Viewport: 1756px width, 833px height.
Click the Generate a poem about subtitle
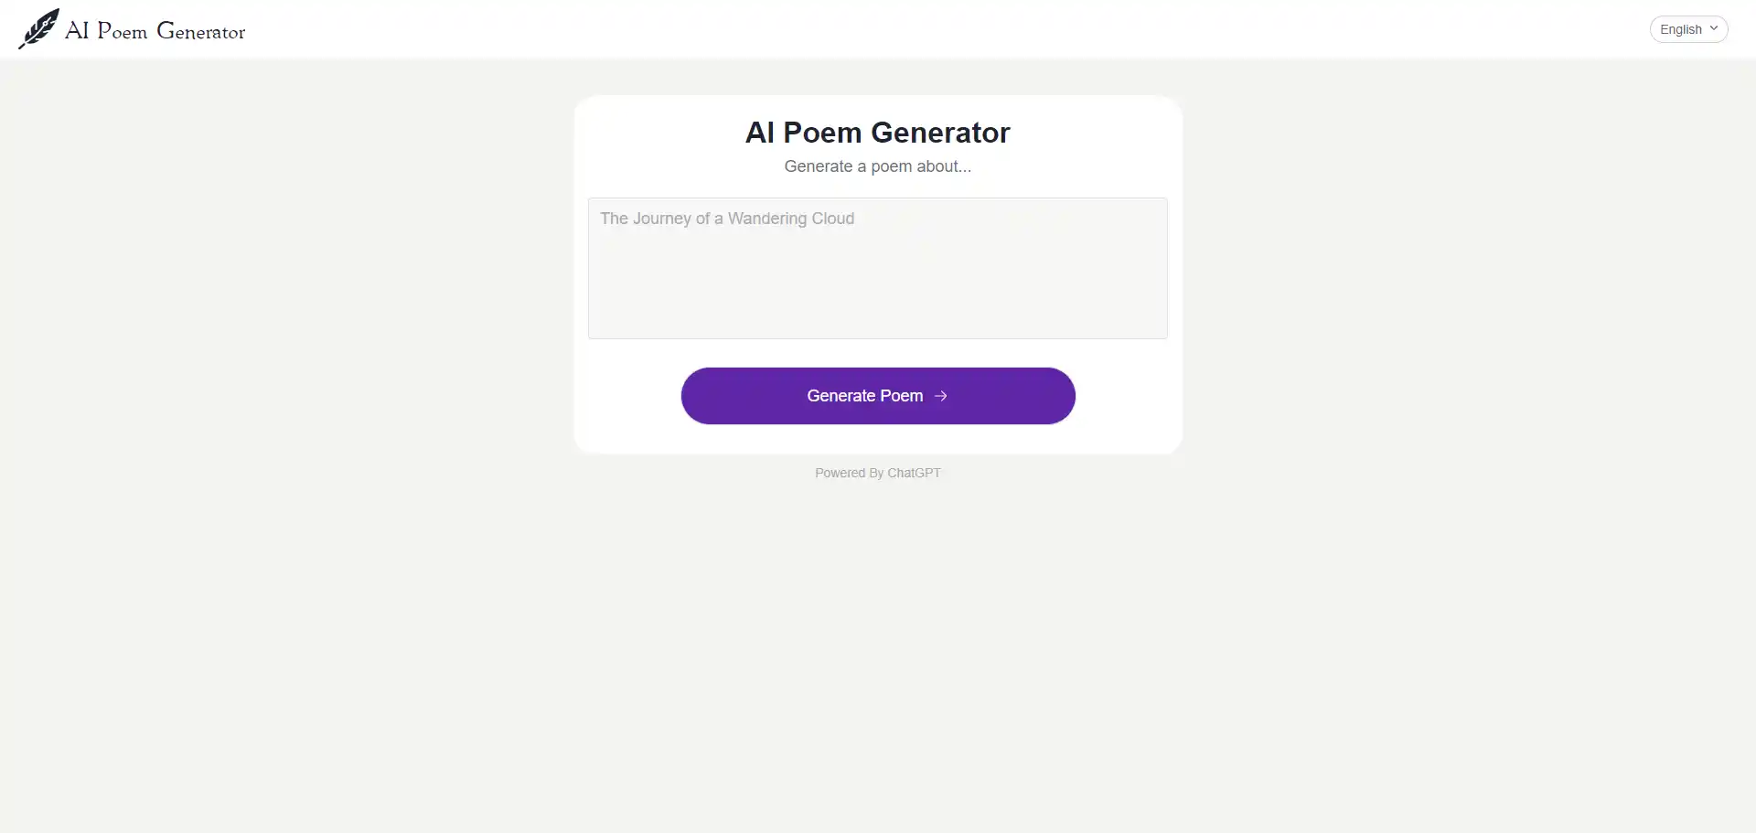click(877, 166)
